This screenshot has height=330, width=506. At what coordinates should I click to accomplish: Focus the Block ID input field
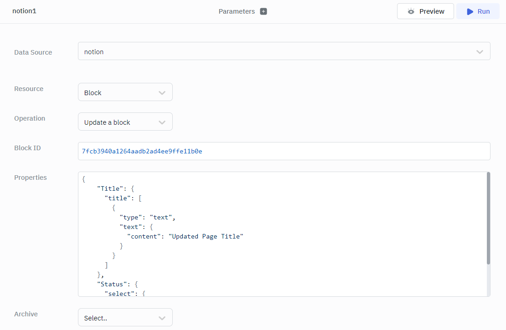(284, 151)
